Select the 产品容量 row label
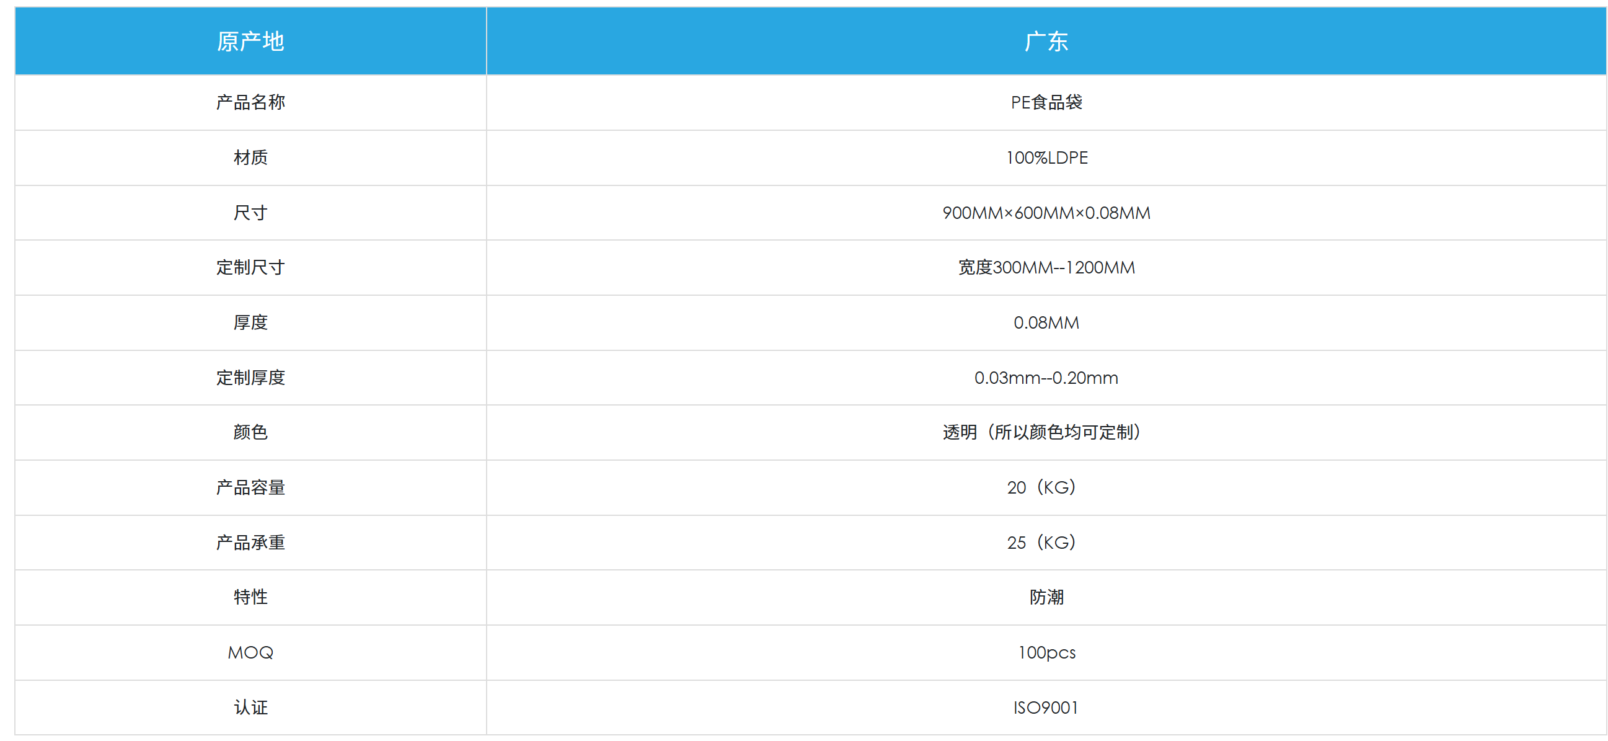The height and width of the screenshot is (741, 1608). tap(250, 487)
